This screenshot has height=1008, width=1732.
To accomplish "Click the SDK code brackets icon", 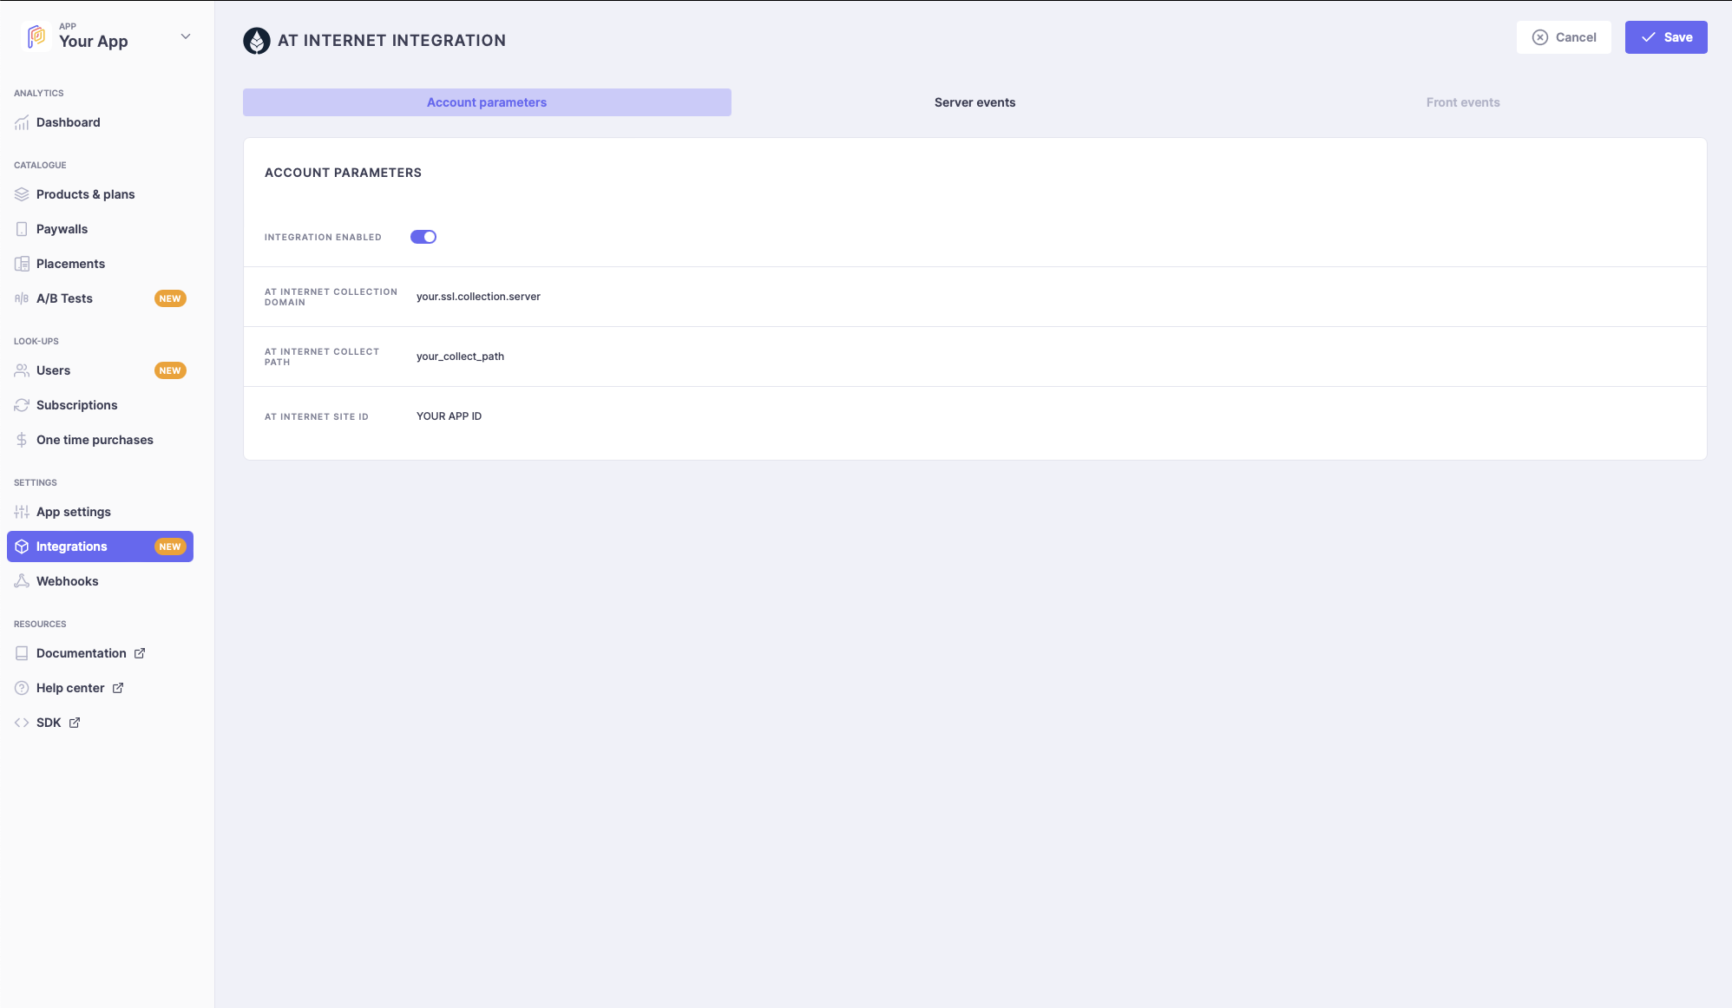I will 22,723.
